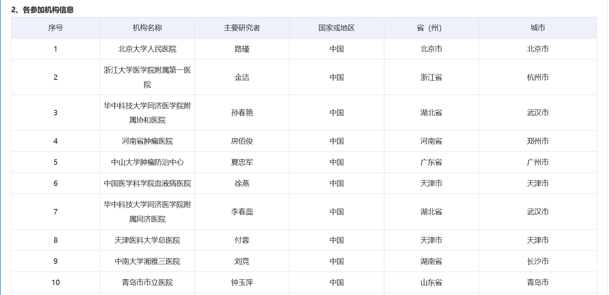Click the "国家或地区" column header
This screenshot has width=609, height=295.
tap(337, 28)
